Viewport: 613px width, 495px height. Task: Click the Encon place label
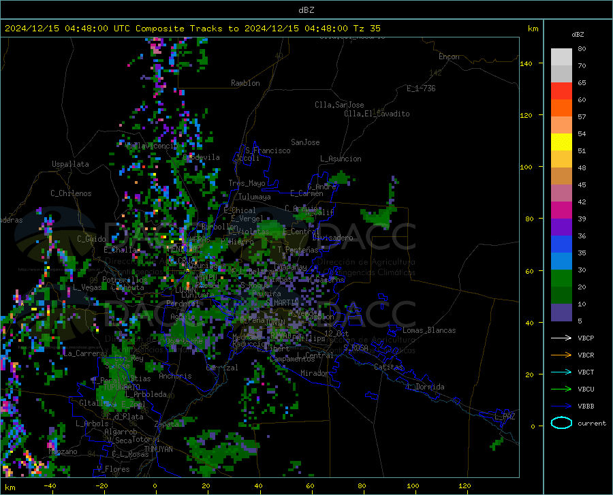point(449,57)
